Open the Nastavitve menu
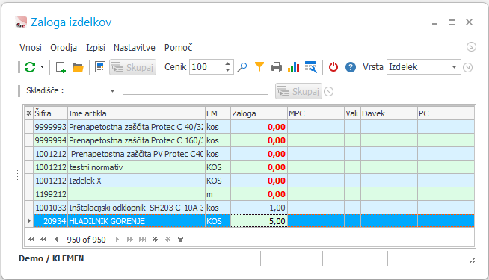489x280 pixels. [x=135, y=48]
